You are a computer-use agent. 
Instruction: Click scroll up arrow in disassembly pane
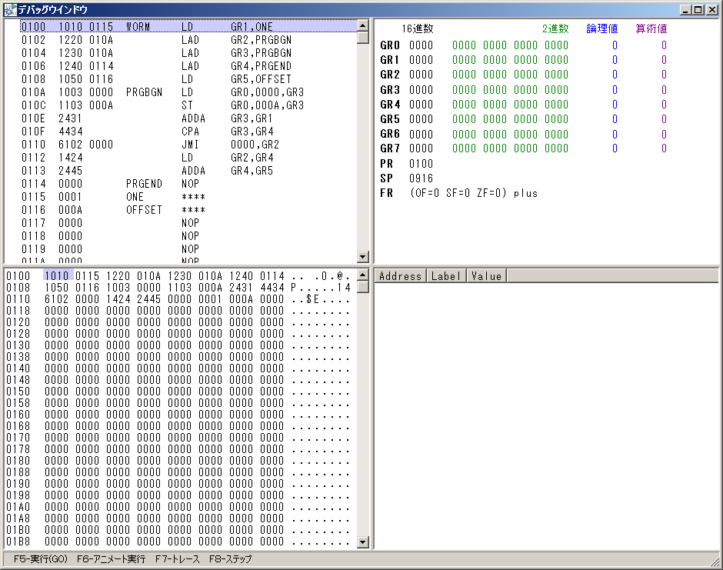pos(363,26)
